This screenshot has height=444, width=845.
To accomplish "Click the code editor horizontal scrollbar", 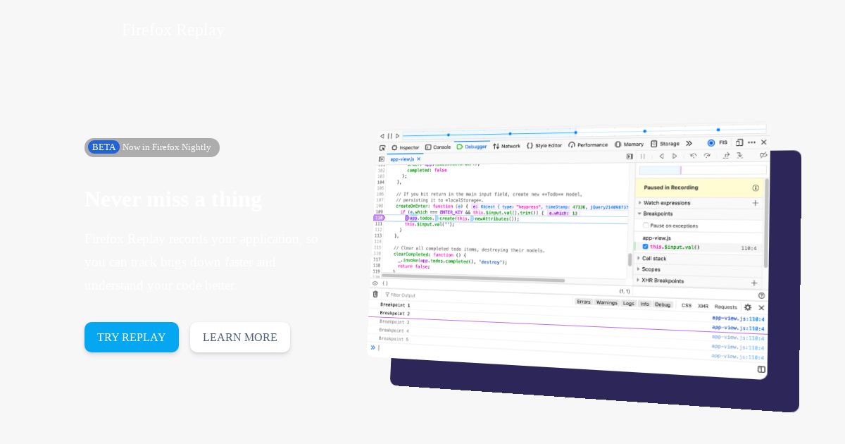I will point(473,279).
